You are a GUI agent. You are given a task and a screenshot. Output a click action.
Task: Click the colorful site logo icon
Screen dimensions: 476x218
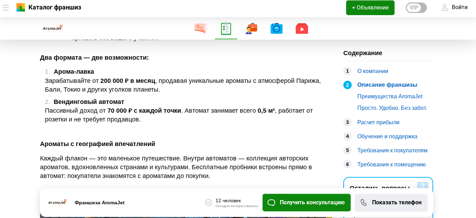[21, 7]
